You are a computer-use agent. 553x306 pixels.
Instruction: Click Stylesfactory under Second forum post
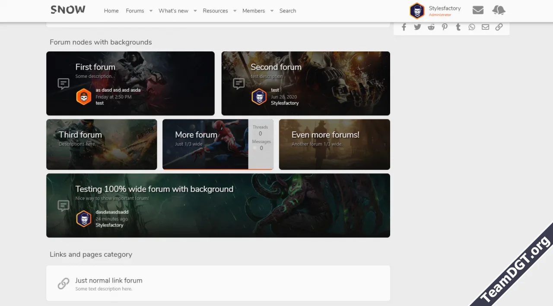click(x=285, y=103)
